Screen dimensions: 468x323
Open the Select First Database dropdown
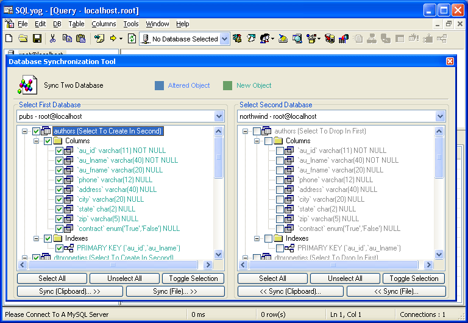pyautogui.click(x=219, y=116)
